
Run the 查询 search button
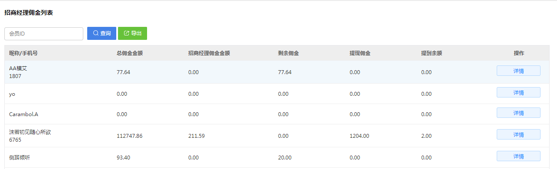click(x=102, y=33)
